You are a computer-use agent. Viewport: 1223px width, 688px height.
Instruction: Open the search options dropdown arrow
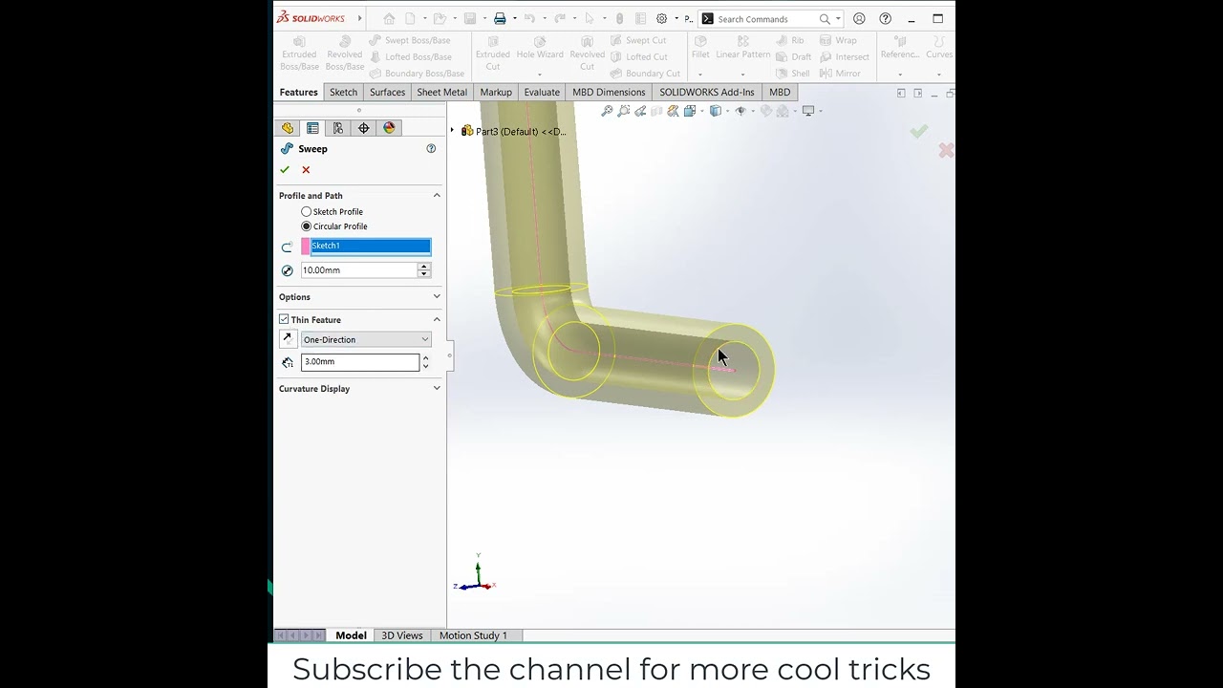pyautogui.click(x=838, y=19)
